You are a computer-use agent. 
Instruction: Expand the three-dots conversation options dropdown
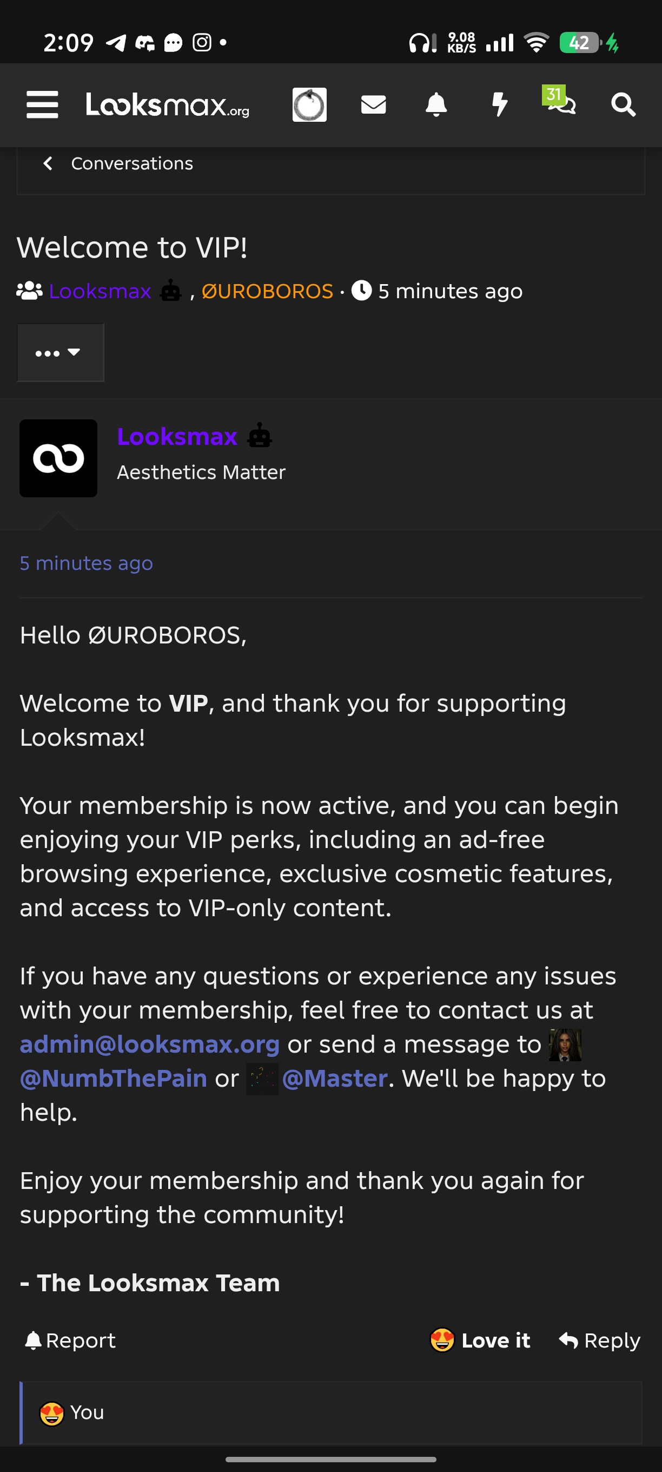pos(61,352)
